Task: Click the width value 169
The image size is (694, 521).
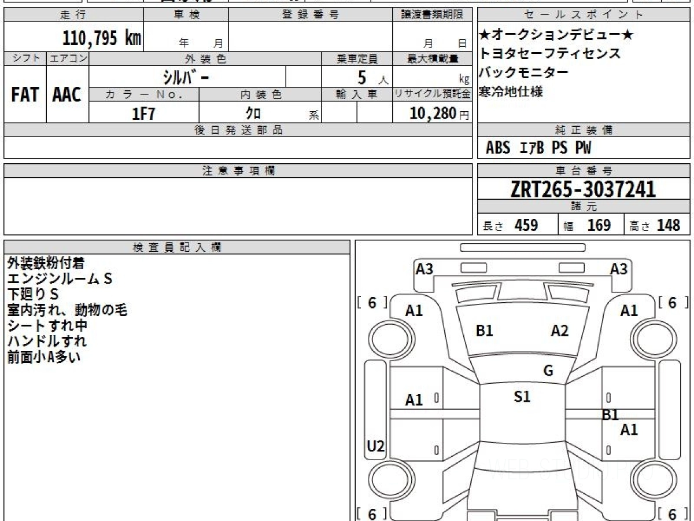Action: (x=599, y=225)
